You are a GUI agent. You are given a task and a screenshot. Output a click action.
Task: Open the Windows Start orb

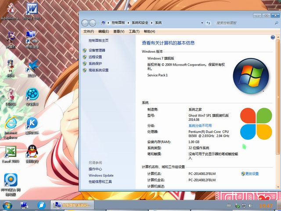[x=7, y=206]
